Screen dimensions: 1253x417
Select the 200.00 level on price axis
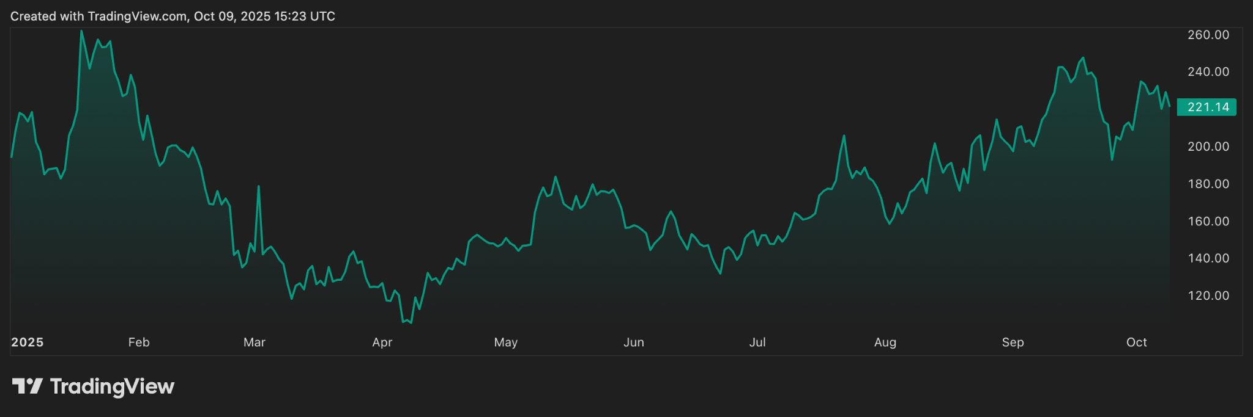pos(1208,147)
